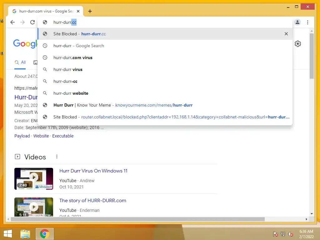Screen dimensions: 320x240
Task: Open Hurr Durr Virus On Windows 11 video
Action: [93, 171]
